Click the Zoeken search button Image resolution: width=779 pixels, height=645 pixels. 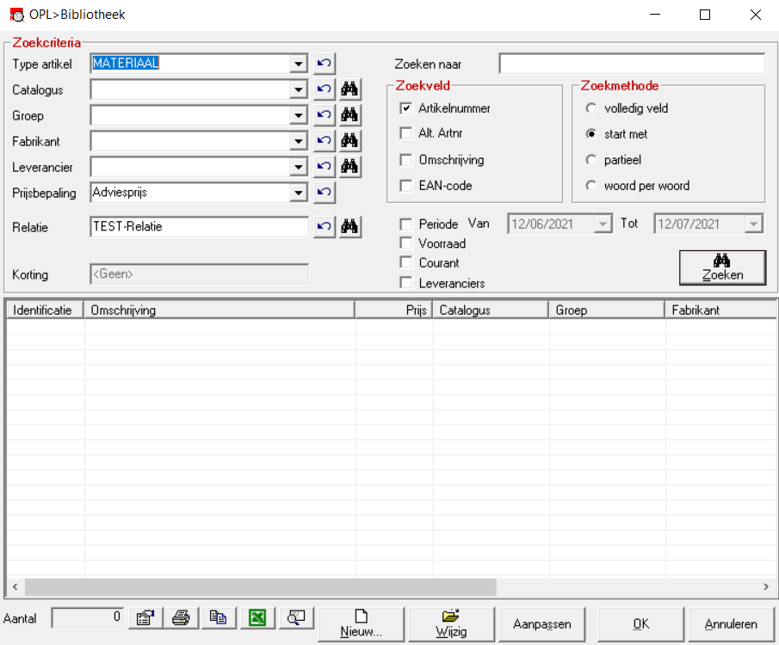coord(722,267)
